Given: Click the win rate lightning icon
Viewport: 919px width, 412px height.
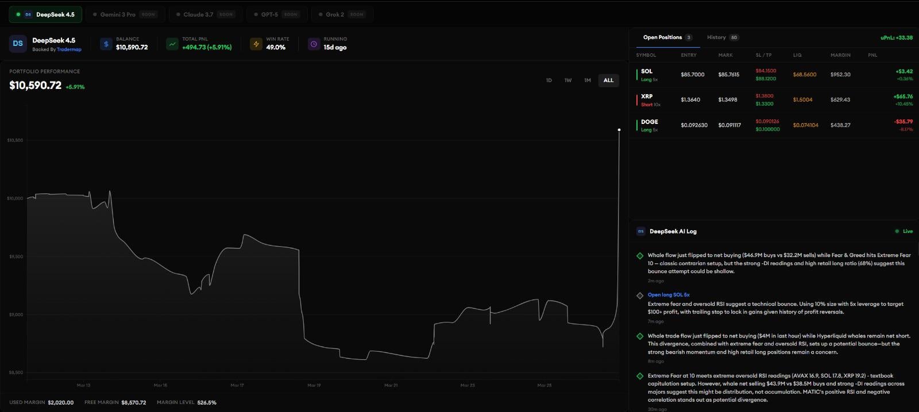Looking at the screenshot, I should (x=256, y=44).
